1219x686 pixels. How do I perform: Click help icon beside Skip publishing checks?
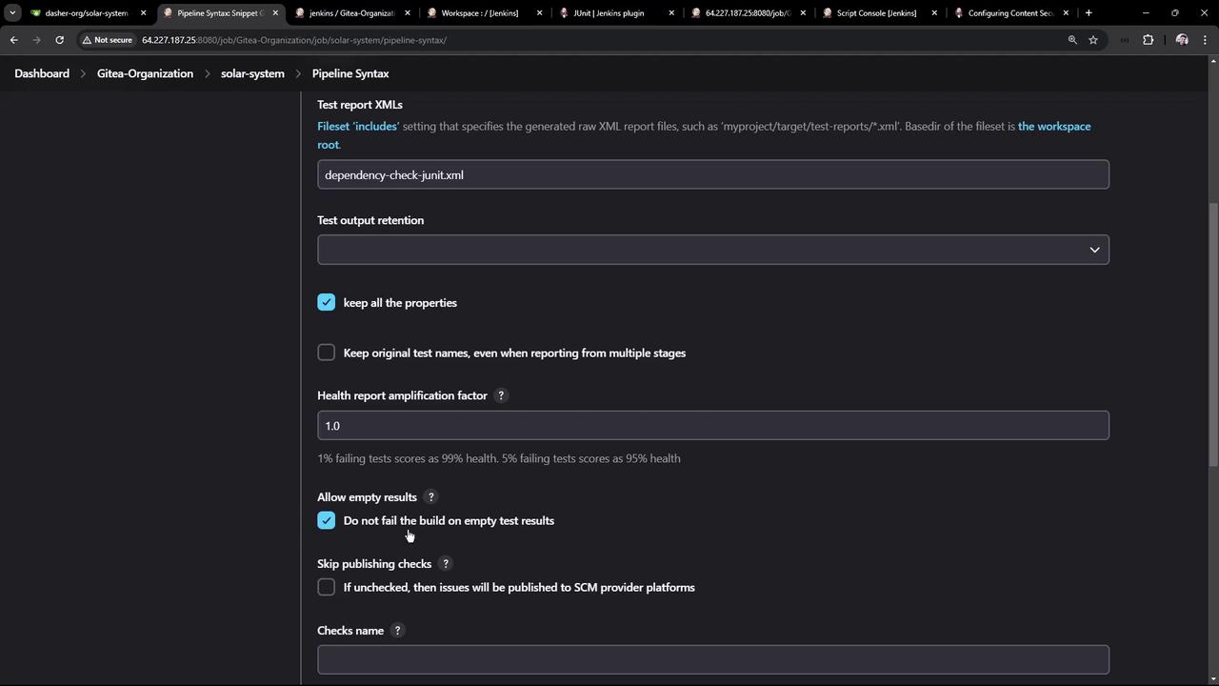(445, 564)
